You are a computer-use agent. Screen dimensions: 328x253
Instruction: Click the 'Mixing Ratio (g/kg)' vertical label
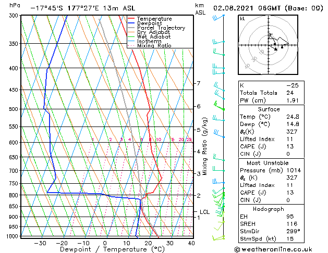(x=204, y=146)
